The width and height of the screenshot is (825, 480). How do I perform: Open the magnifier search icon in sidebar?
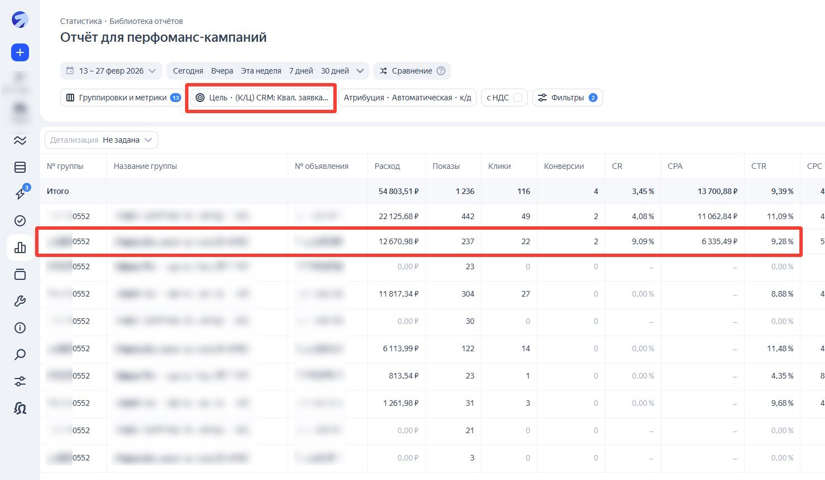pos(20,355)
